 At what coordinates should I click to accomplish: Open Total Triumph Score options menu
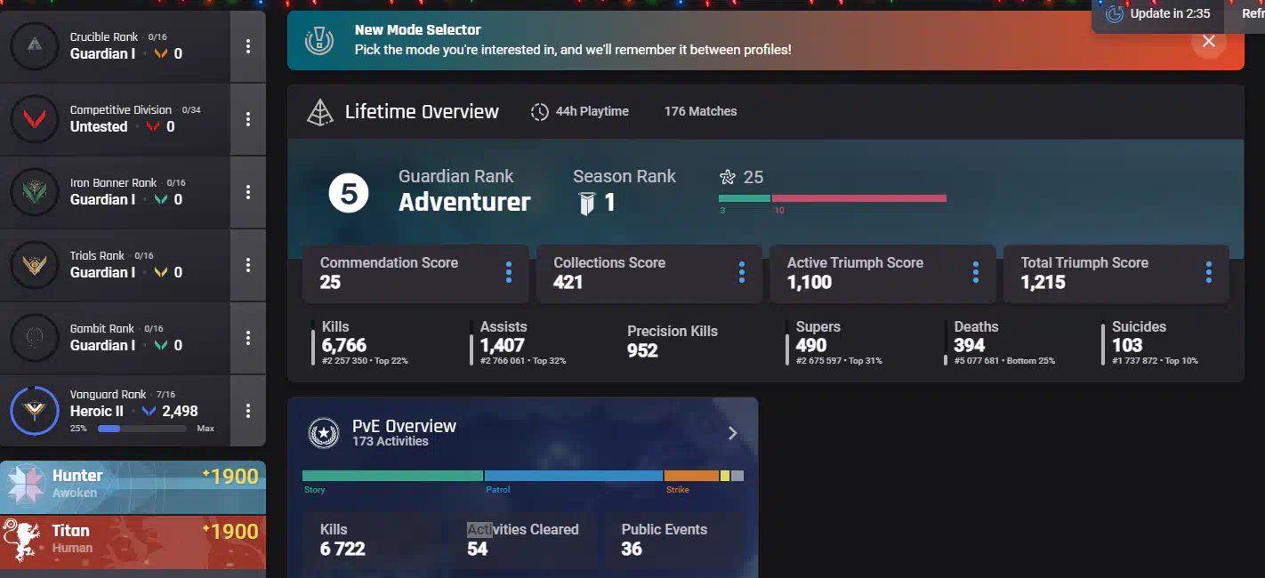[x=1209, y=273]
